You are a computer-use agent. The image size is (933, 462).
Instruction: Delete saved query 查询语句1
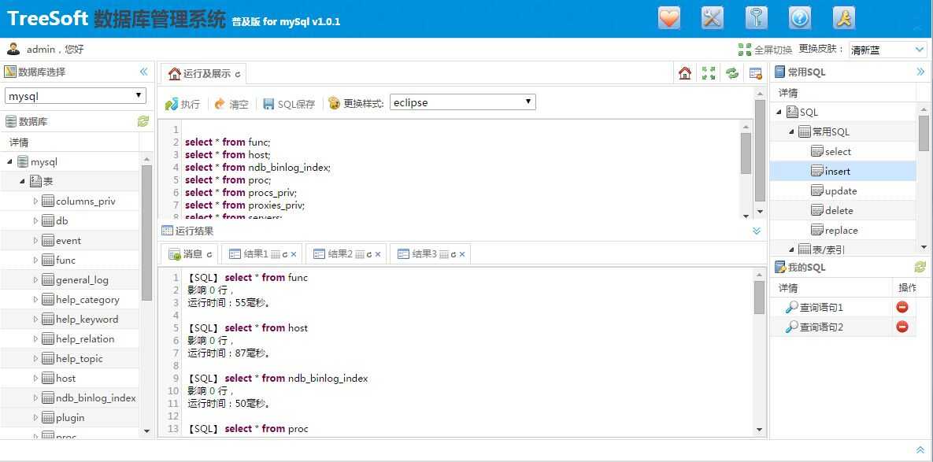(x=902, y=308)
